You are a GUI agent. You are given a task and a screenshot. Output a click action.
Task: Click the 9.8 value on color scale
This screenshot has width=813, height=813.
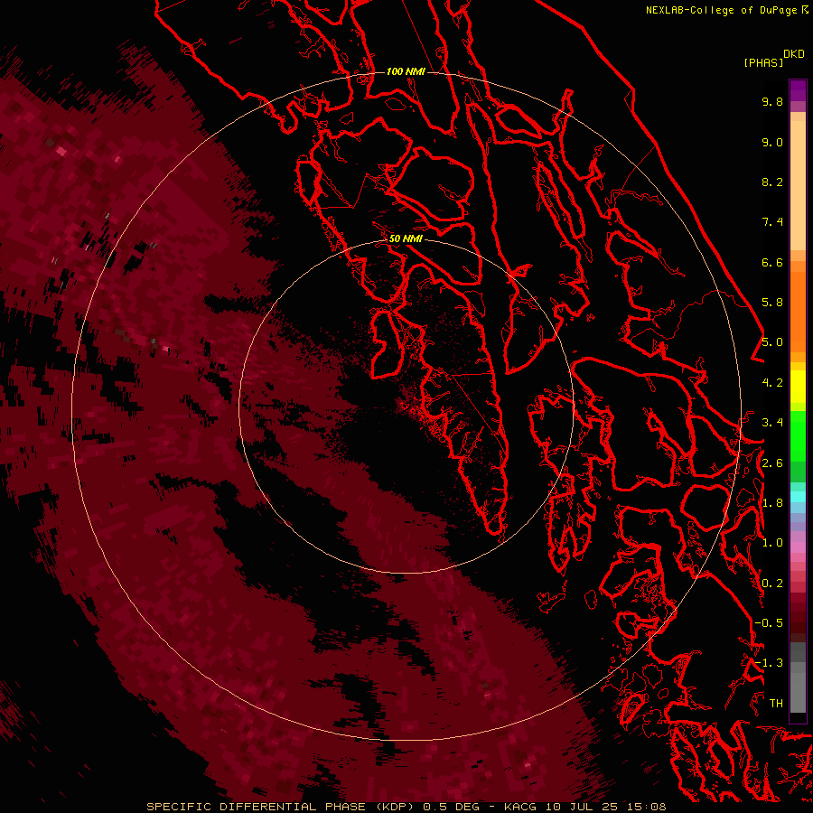[x=772, y=101]
